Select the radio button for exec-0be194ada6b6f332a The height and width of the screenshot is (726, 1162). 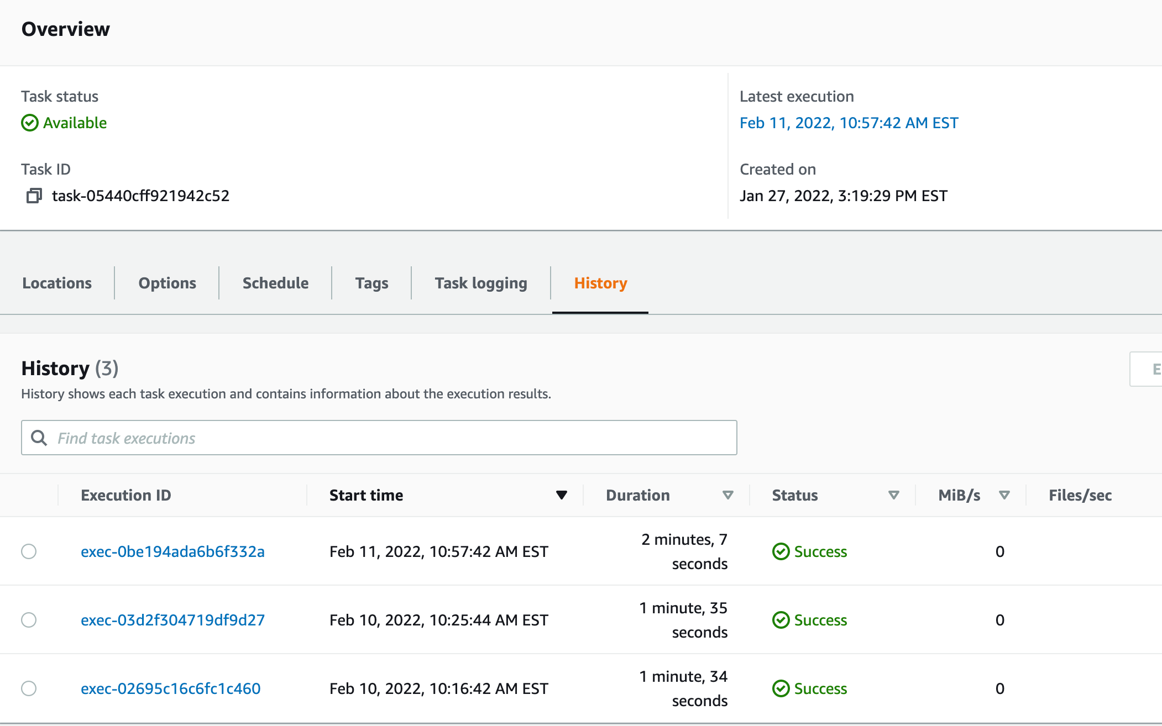(29, 551)
